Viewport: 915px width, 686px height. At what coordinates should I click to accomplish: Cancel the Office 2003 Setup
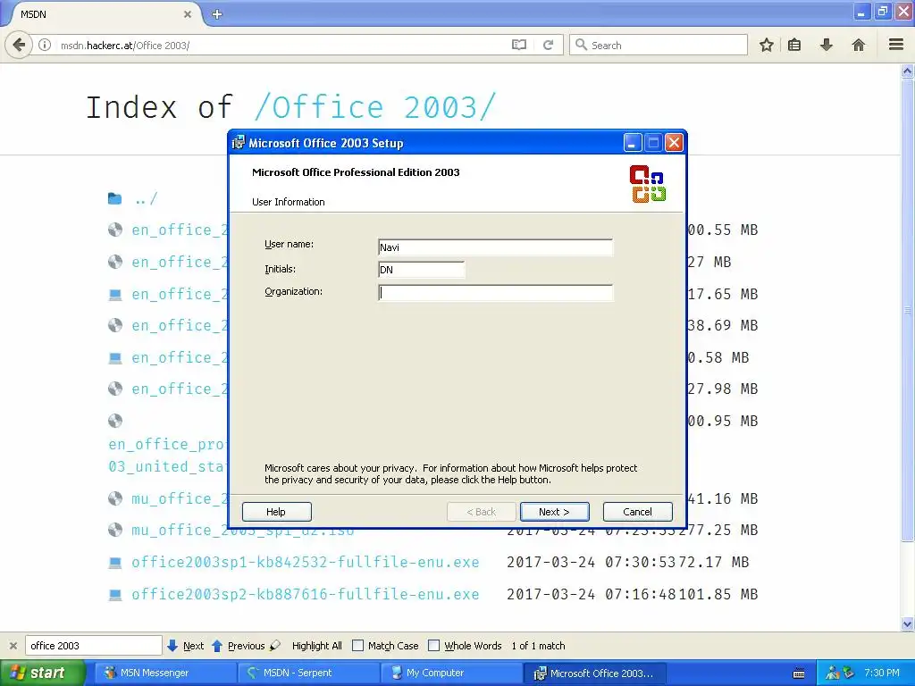pyautogui.click(x=637, y=512)
